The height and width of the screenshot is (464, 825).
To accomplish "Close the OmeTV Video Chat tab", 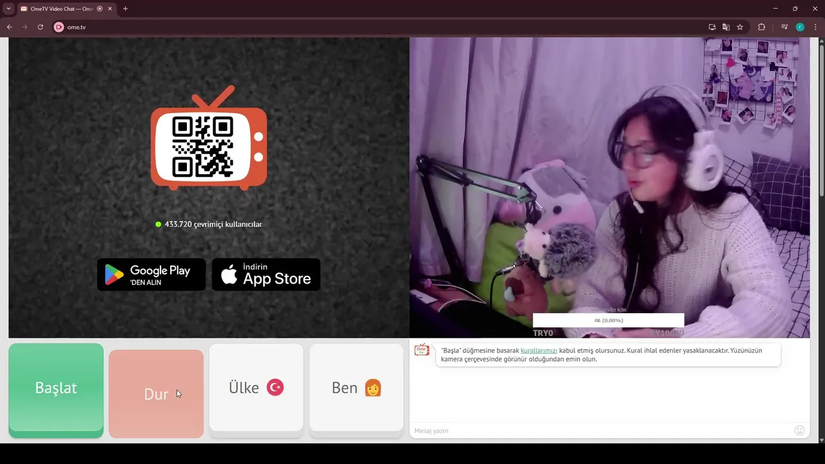I will point(109,9).
